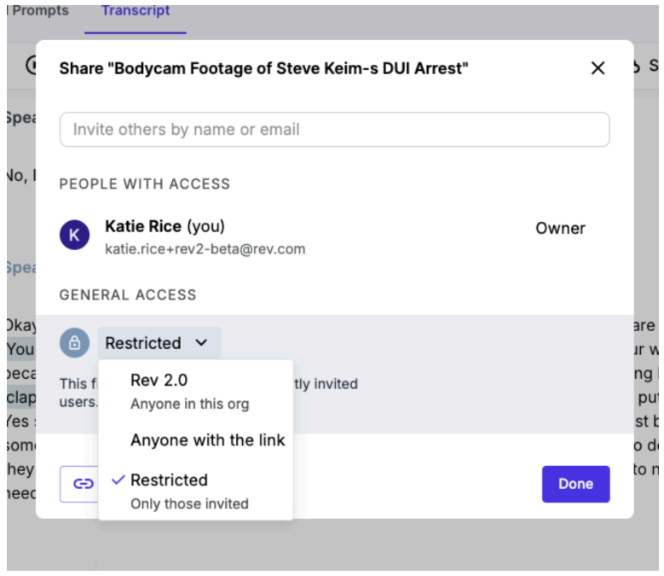The width and height of the screenshot is (664, 576).
Task: Click the Done button
Action: click(x=575, y=484)
